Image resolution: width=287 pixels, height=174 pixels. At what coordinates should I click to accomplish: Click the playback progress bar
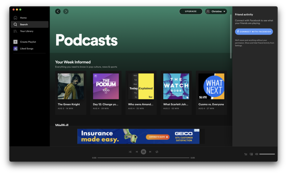pyautogui.click(x=143, y=158)
